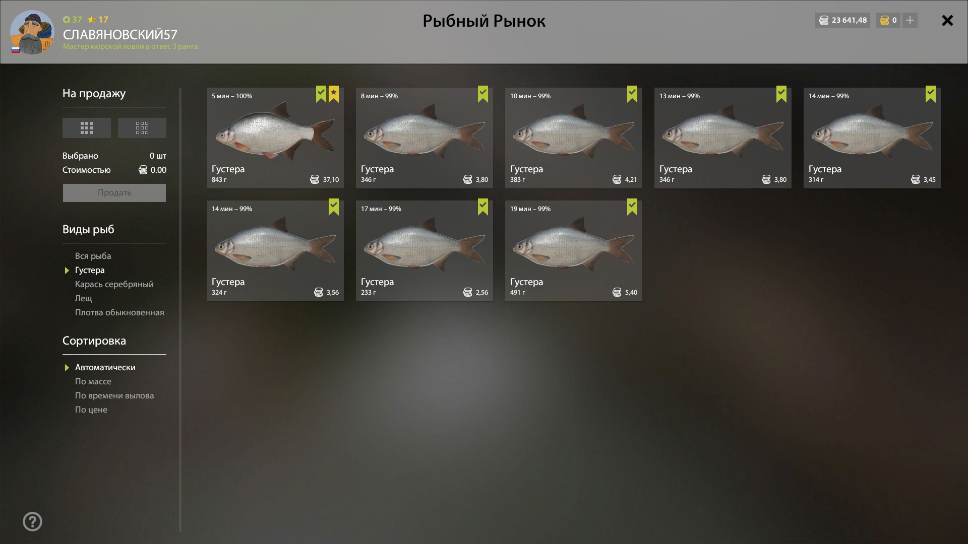Switch to the small grid view icon

(142, 128)
